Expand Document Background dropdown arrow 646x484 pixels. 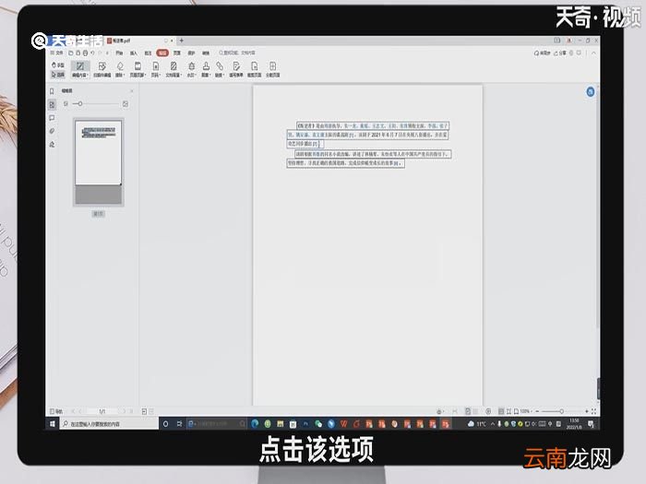pos(180,76)
